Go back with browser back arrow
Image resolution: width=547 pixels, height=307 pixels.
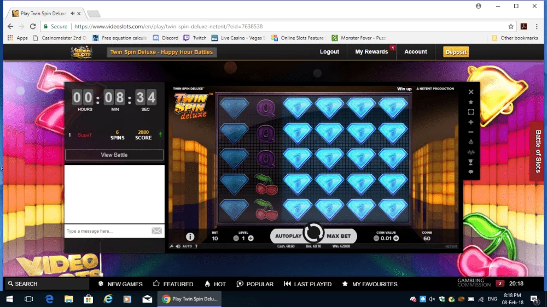(10, 26)
